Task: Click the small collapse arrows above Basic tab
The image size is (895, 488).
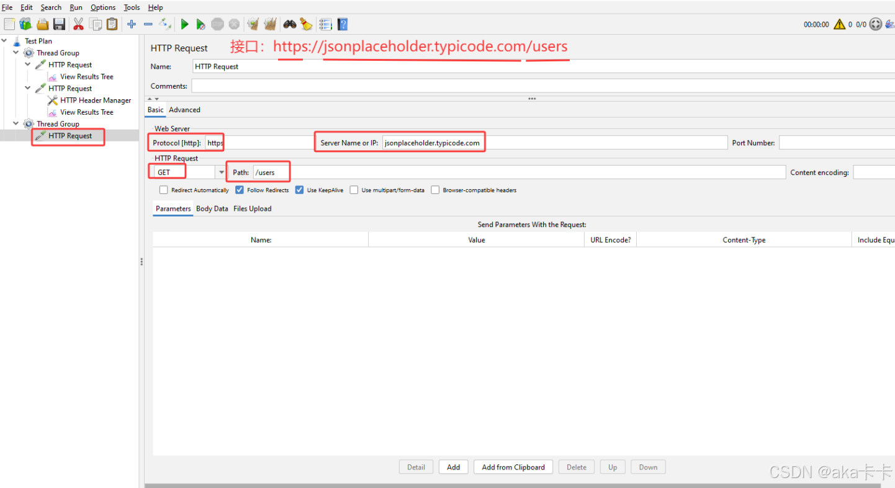Action: click(153, 99)
